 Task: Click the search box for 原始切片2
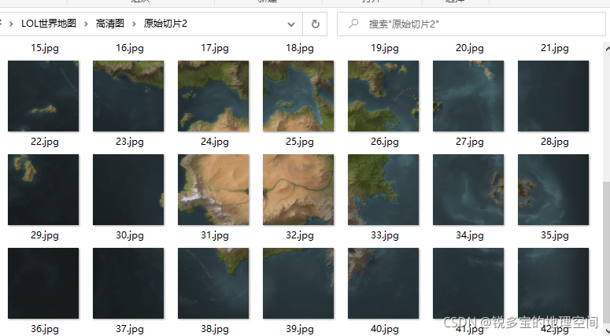pos(471,24)
